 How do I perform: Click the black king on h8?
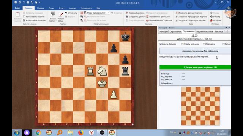pos(125,36)
